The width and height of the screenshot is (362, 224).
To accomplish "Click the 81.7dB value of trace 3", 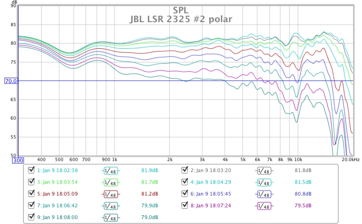I will pyautogui.click(x=150, y=182).
